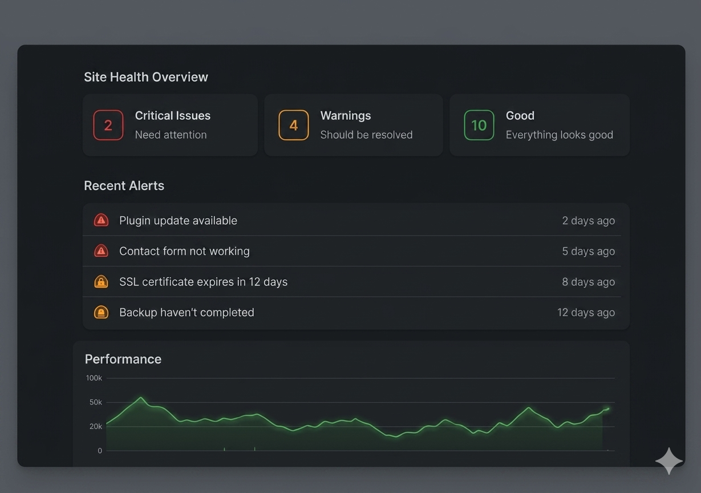Click the sparkle star icon in corner
This screenshot has height=493, width=701.
coord(669,460)
